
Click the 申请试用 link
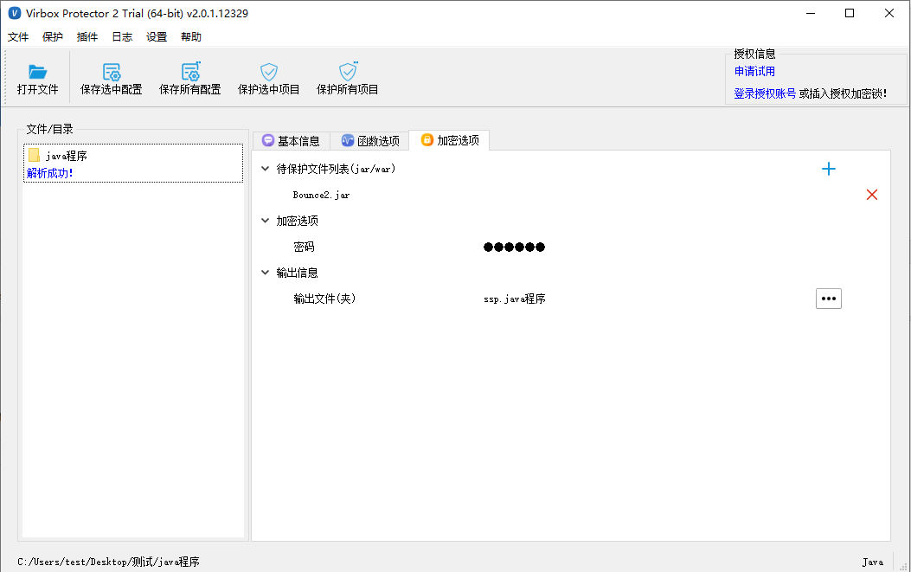pos(754,72)
